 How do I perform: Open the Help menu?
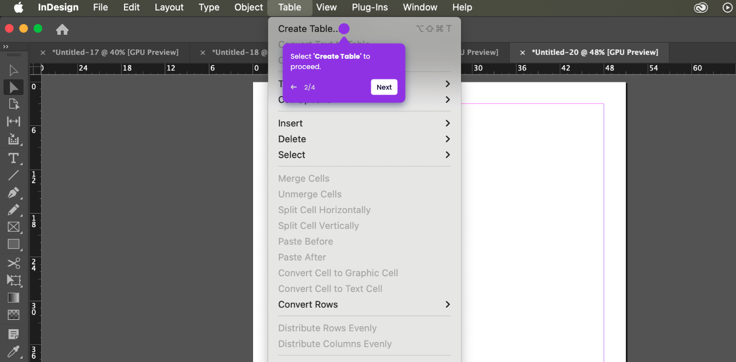point(462,7)
